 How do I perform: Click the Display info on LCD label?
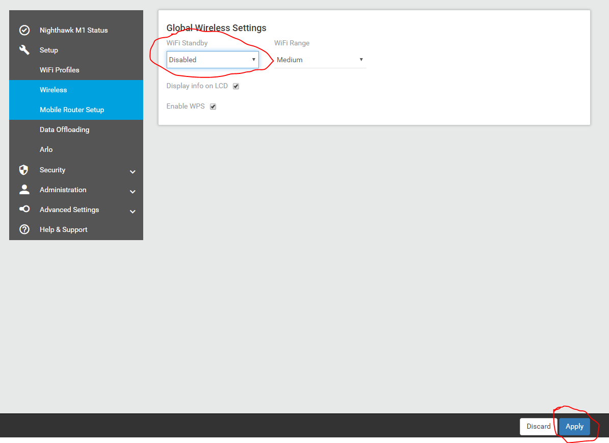tap(197, 86)
